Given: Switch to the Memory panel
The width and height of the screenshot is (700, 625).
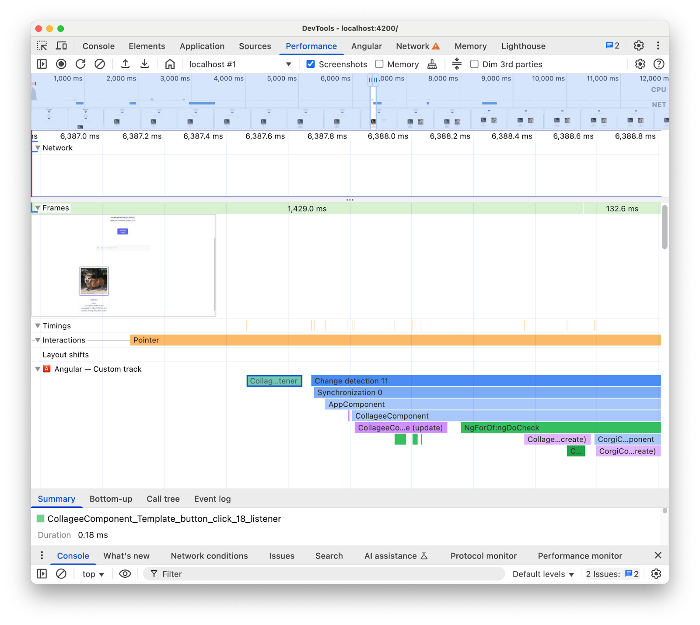Looking at the screenshot, I should (470, 46).
